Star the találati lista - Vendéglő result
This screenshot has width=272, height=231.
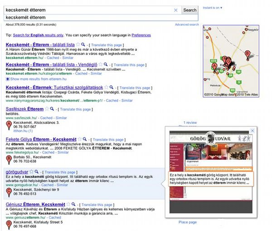101,64
